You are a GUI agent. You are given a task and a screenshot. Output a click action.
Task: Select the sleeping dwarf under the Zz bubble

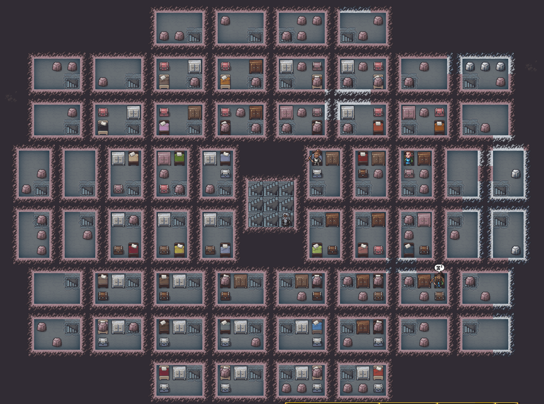click(439, 281)
